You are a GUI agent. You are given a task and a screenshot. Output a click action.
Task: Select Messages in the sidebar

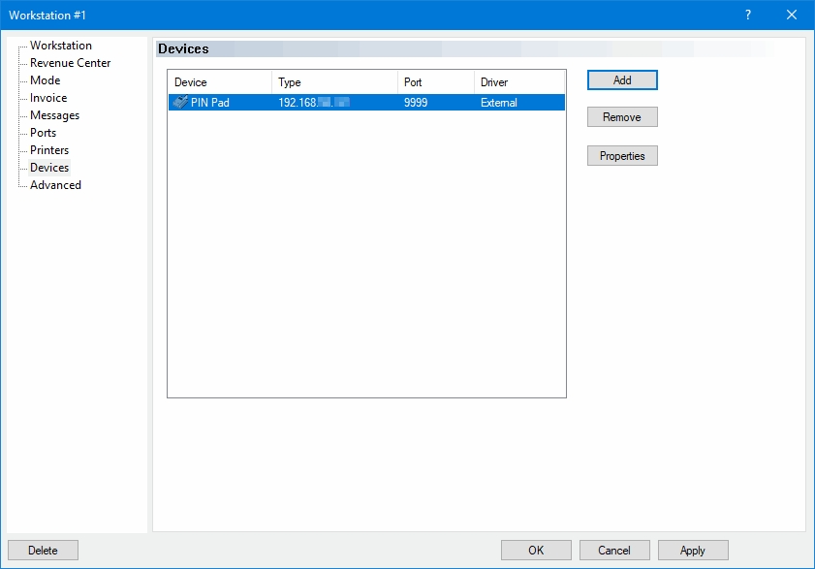pos(54,115)
